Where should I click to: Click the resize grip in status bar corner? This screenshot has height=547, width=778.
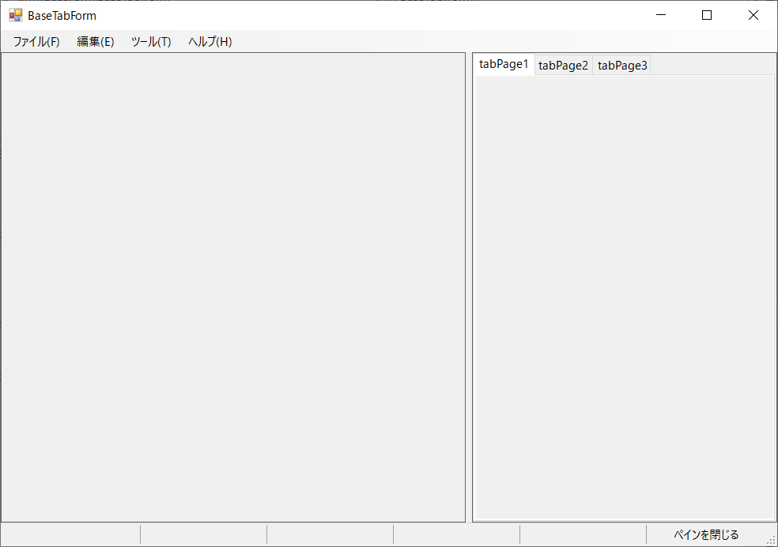(771, 540)
